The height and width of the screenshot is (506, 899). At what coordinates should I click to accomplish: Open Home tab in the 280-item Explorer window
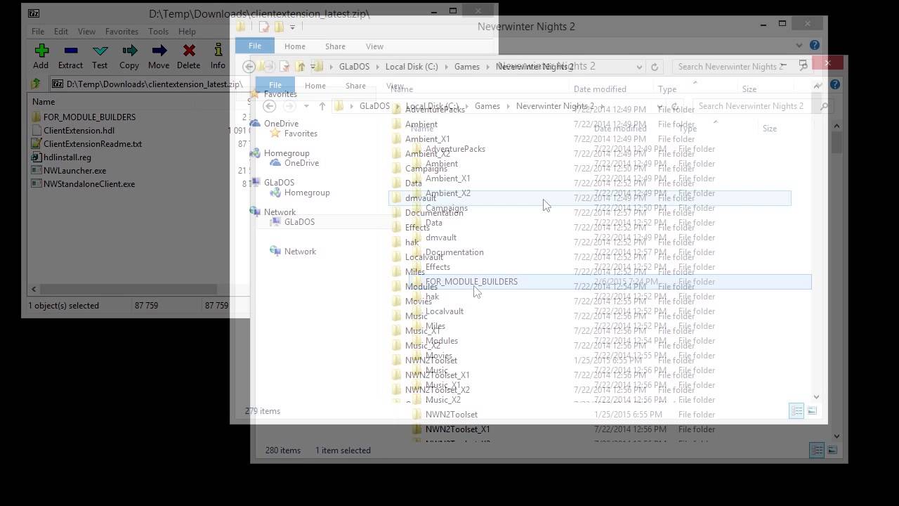(315, 86)
